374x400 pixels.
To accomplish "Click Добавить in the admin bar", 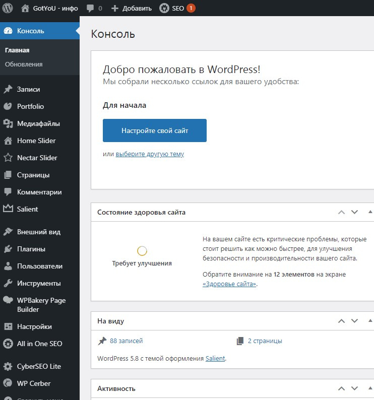I will point(132,8).
